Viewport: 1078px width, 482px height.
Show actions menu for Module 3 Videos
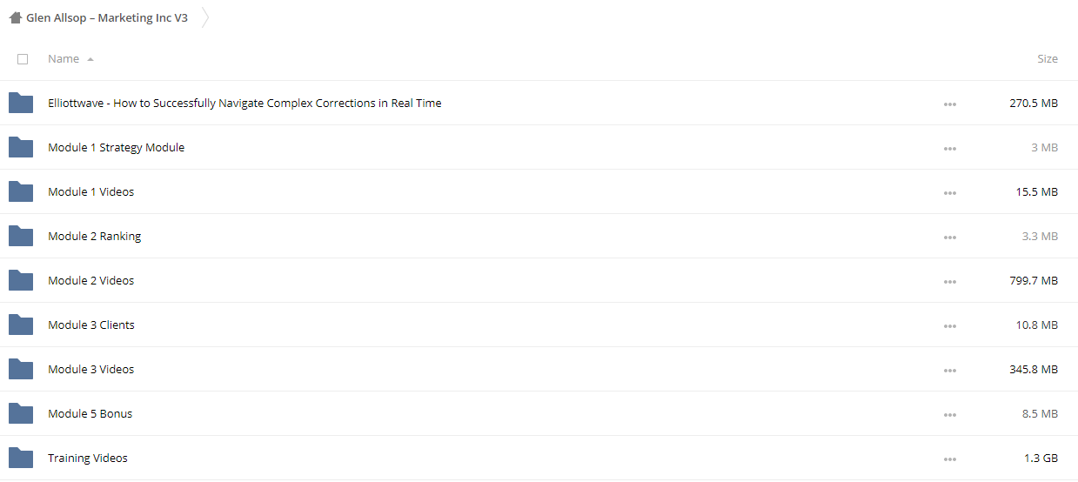[949, 371]
